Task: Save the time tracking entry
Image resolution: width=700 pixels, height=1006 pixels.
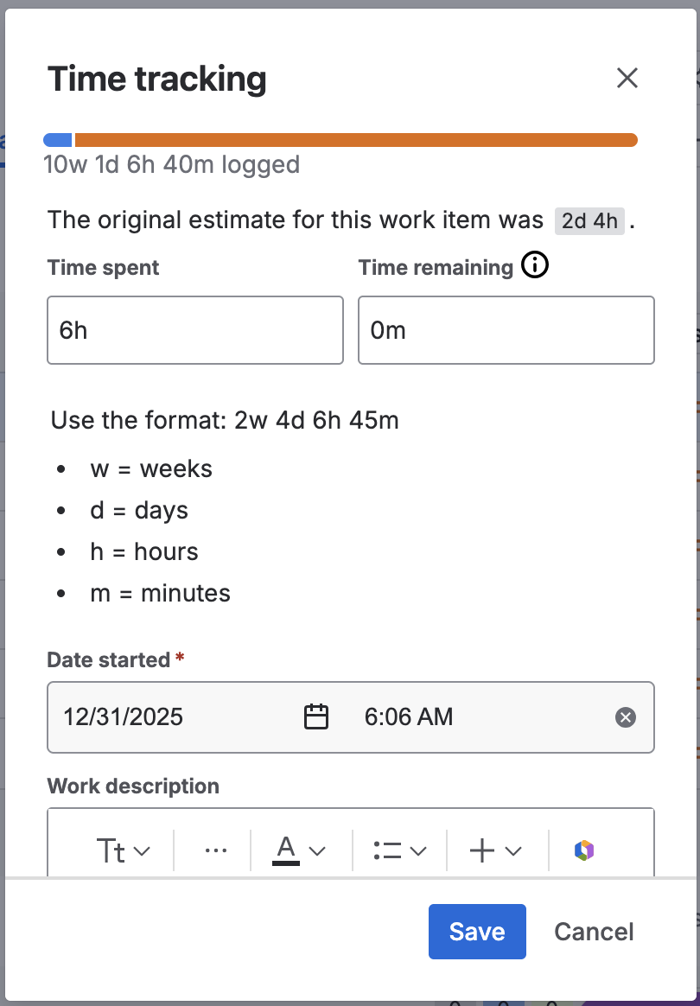Action: tap(477, 931)
